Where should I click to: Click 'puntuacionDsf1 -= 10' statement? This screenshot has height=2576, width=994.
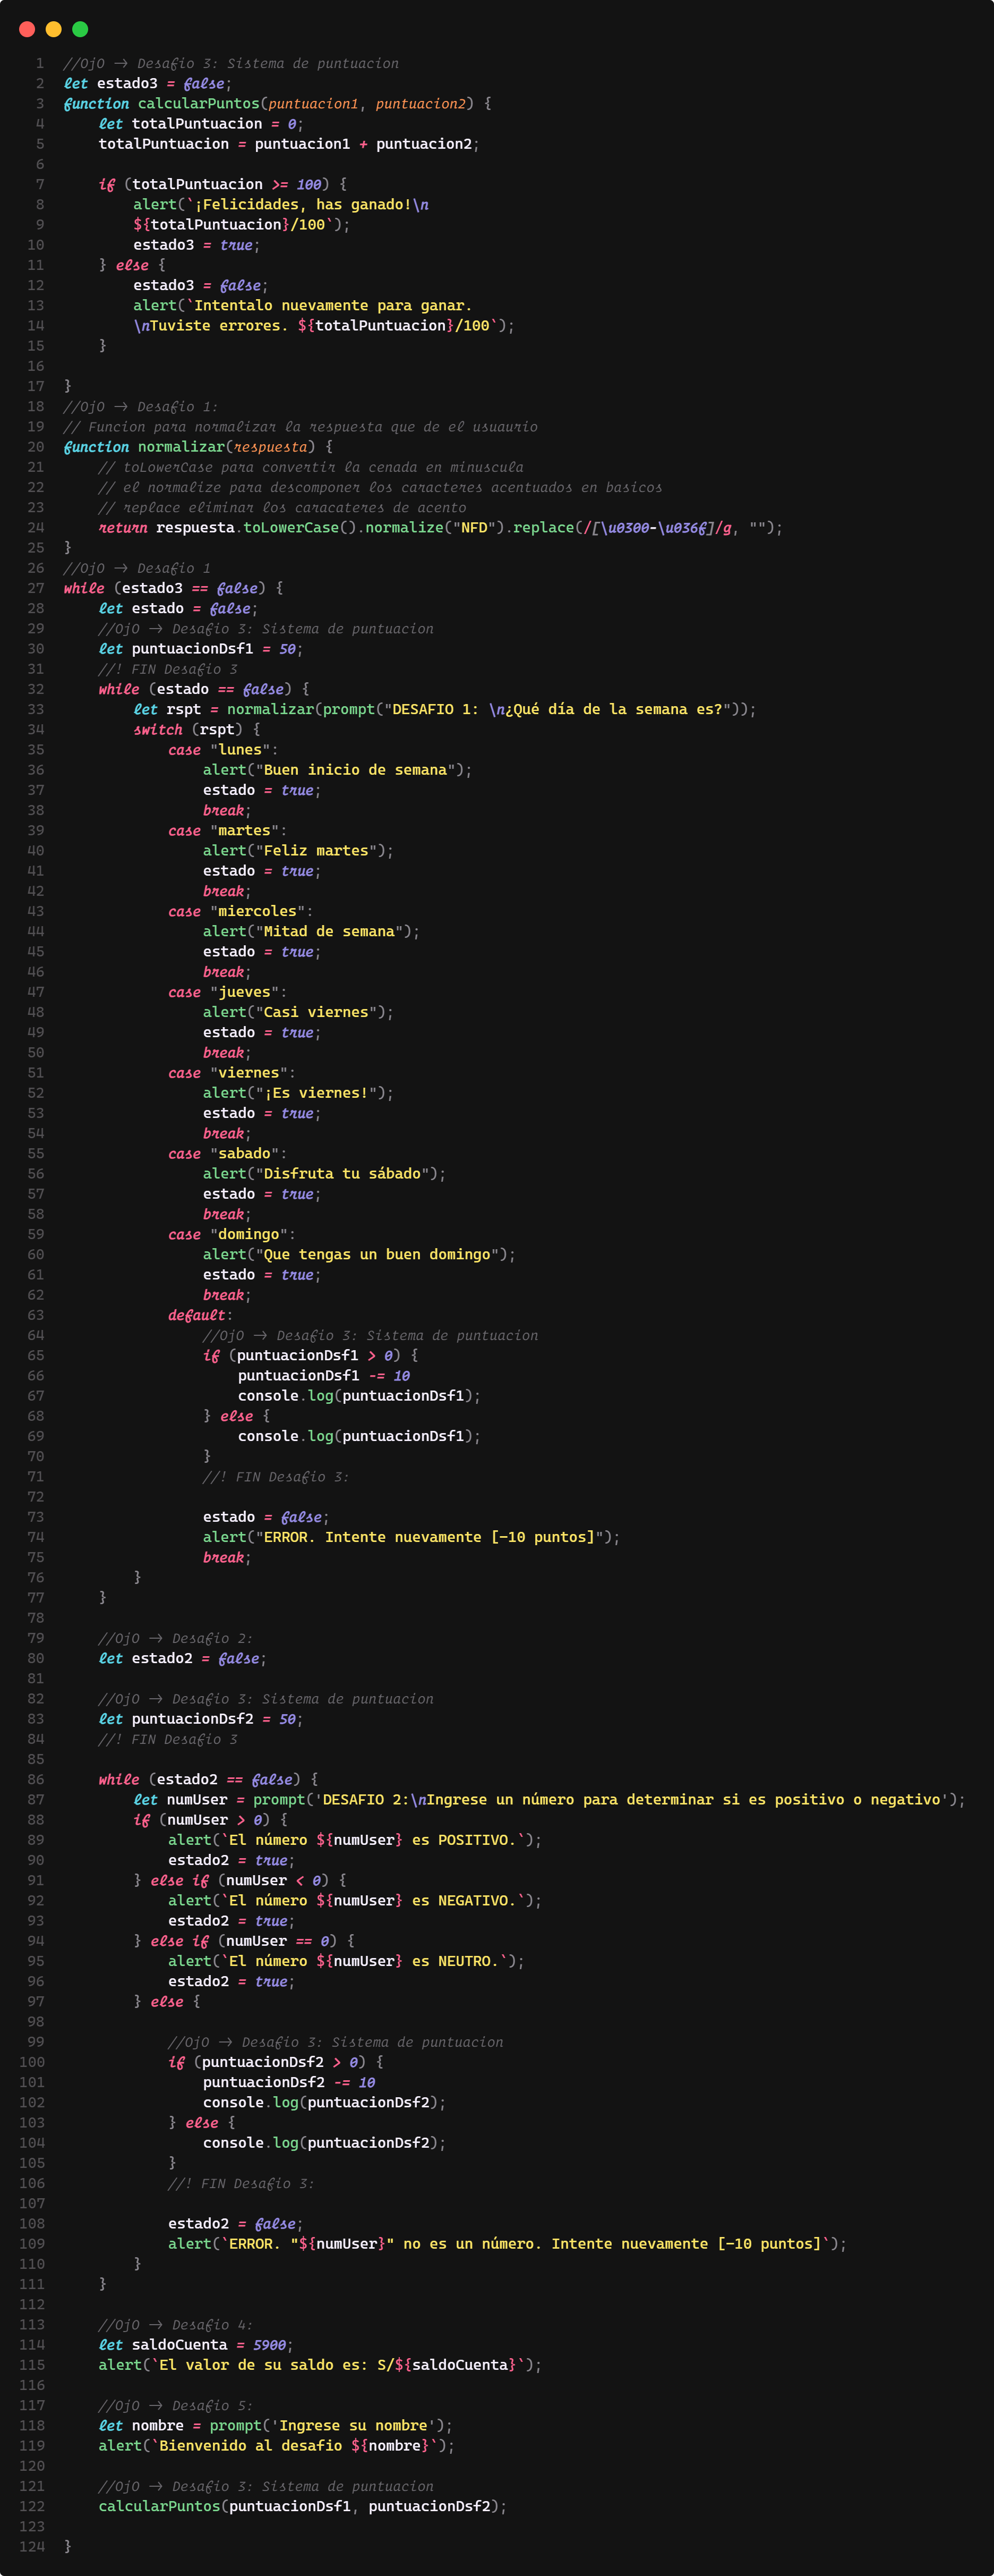click(324, 1376)
